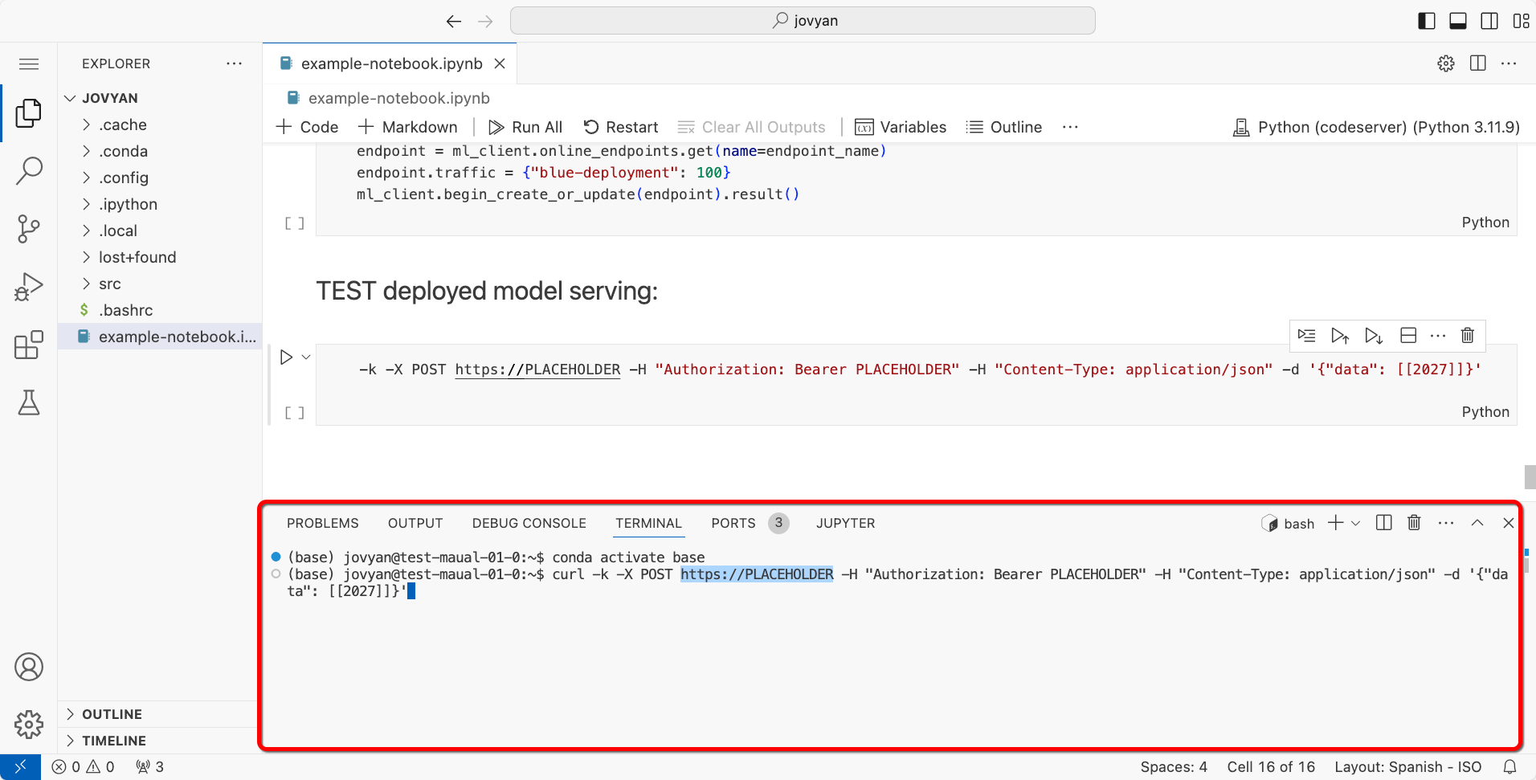This screenshot has width=1536, height=780.
Task: Toggle the bottom panel layout button
Action: coord(1458,21)
